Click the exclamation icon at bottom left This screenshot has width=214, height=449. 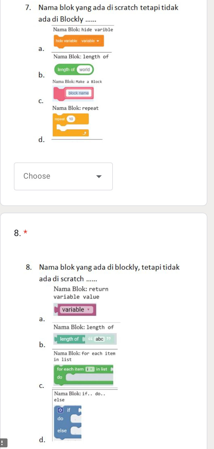pos(3,443)
